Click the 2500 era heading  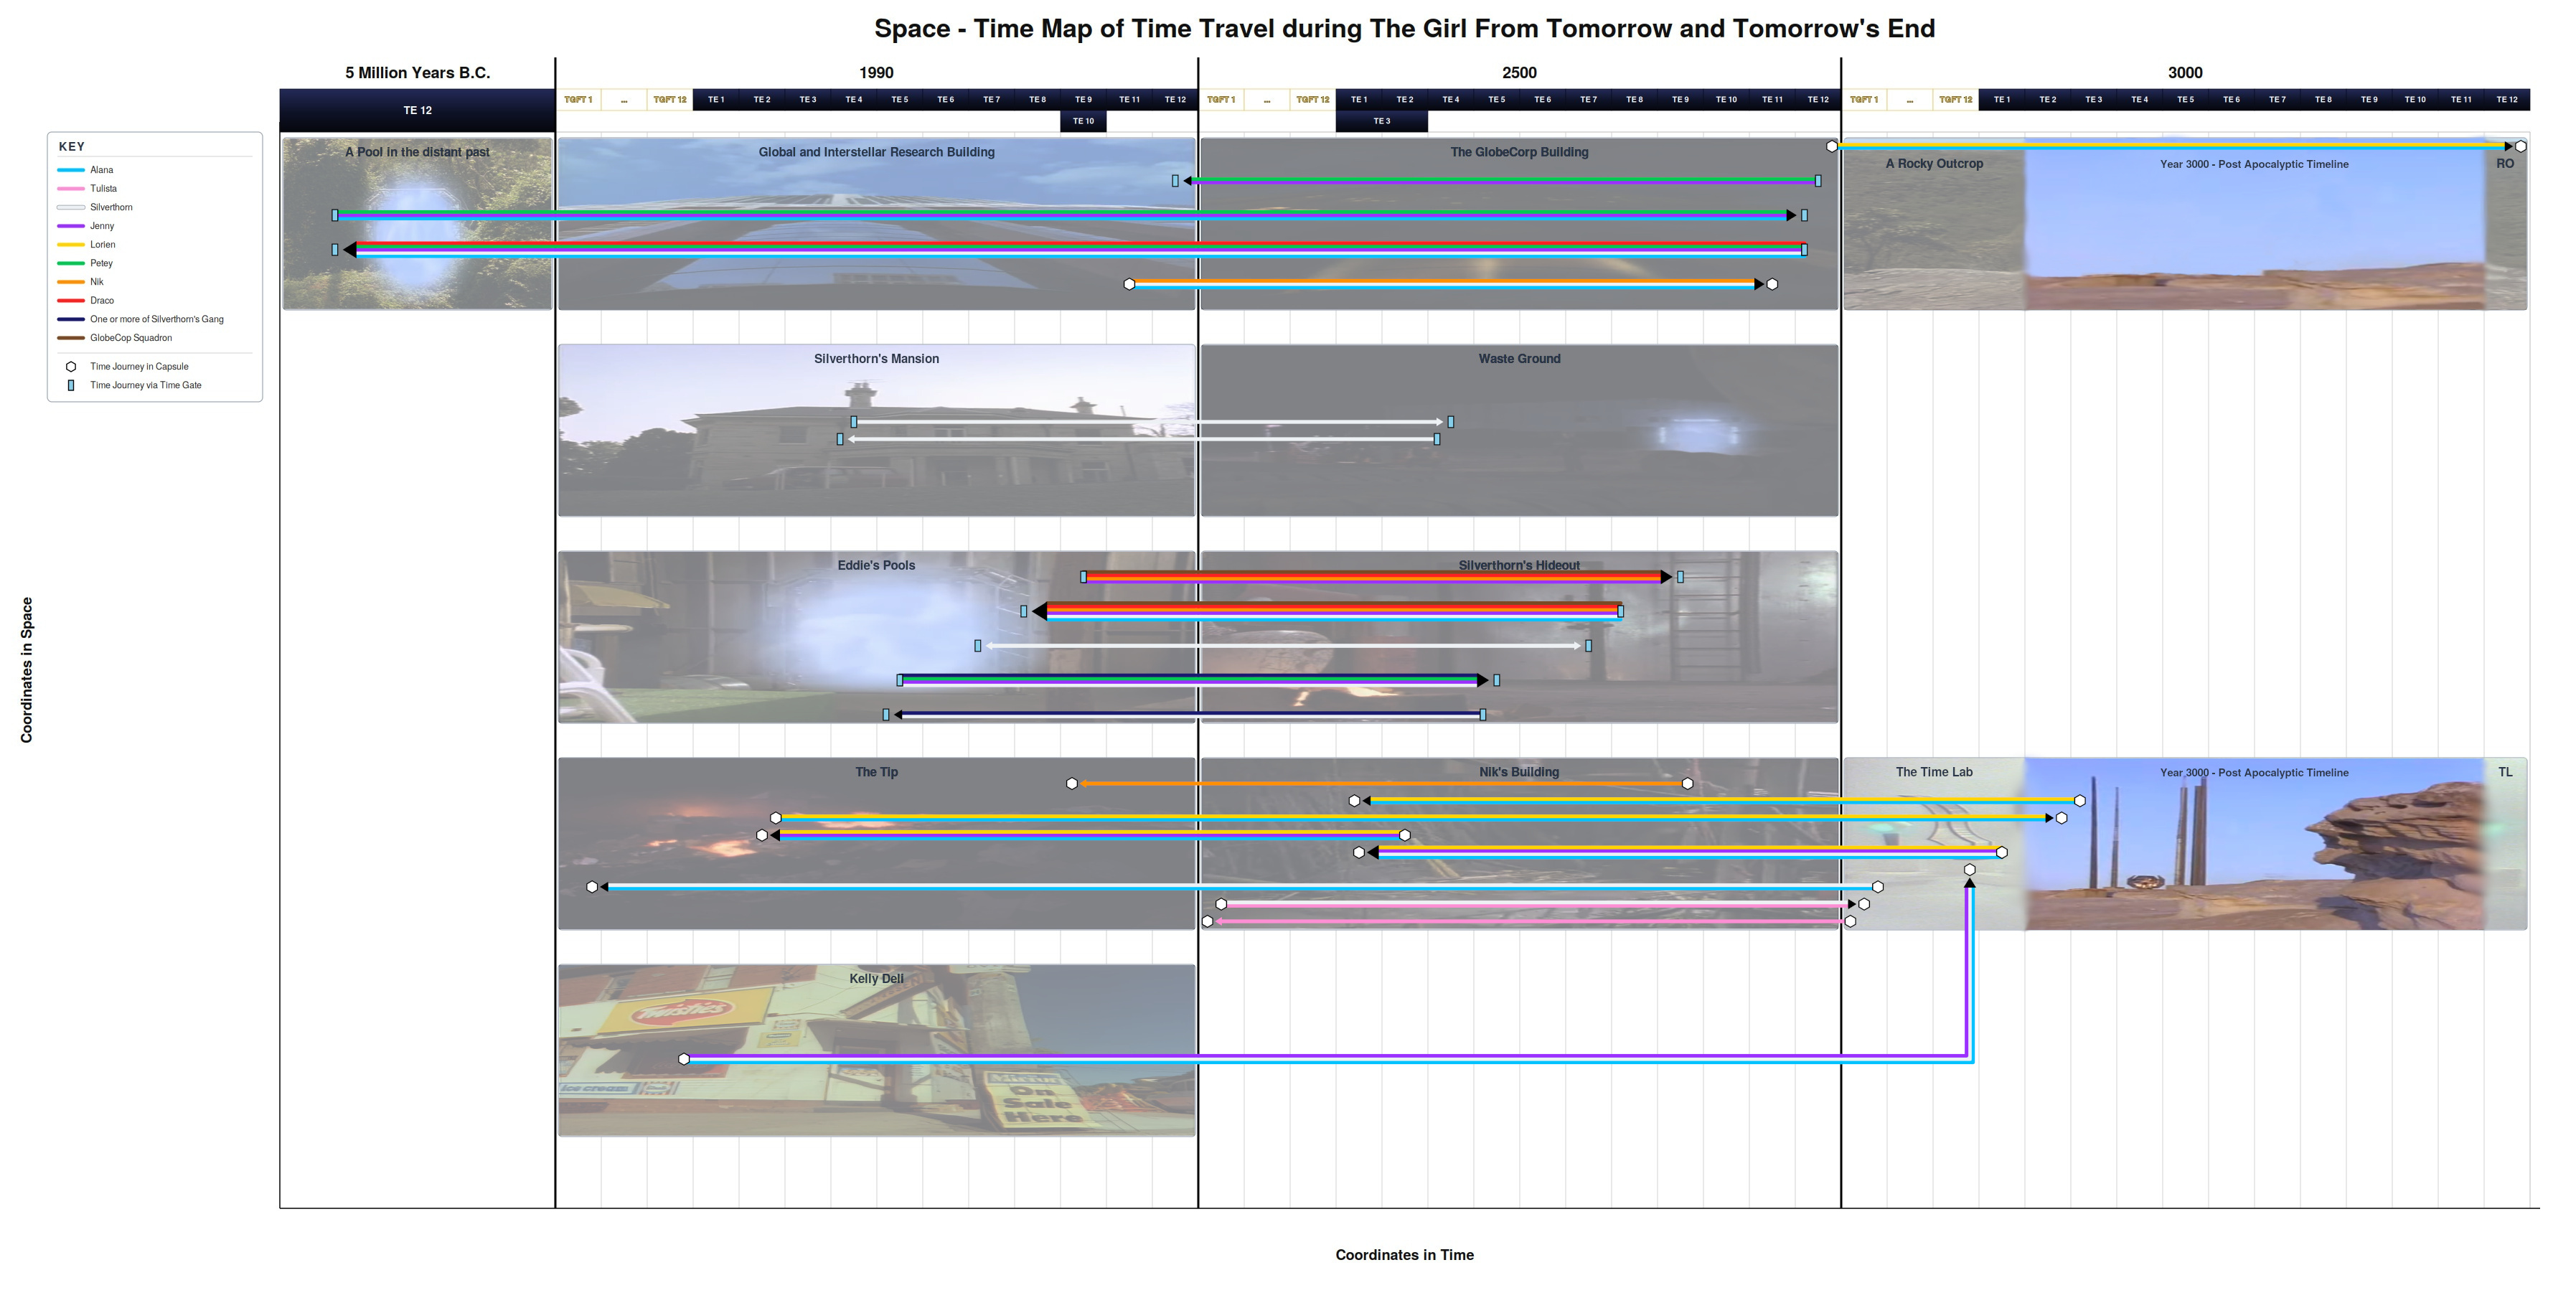[1519, 73]
